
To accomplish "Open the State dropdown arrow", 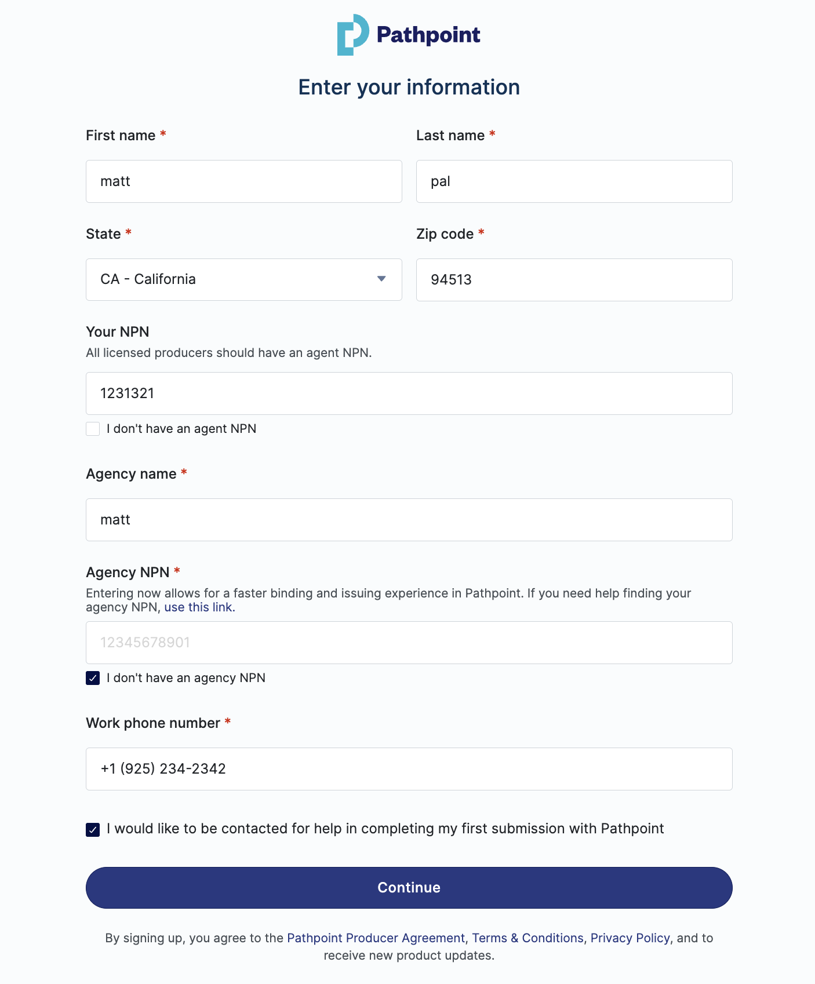I will click(x=381, y=279).
